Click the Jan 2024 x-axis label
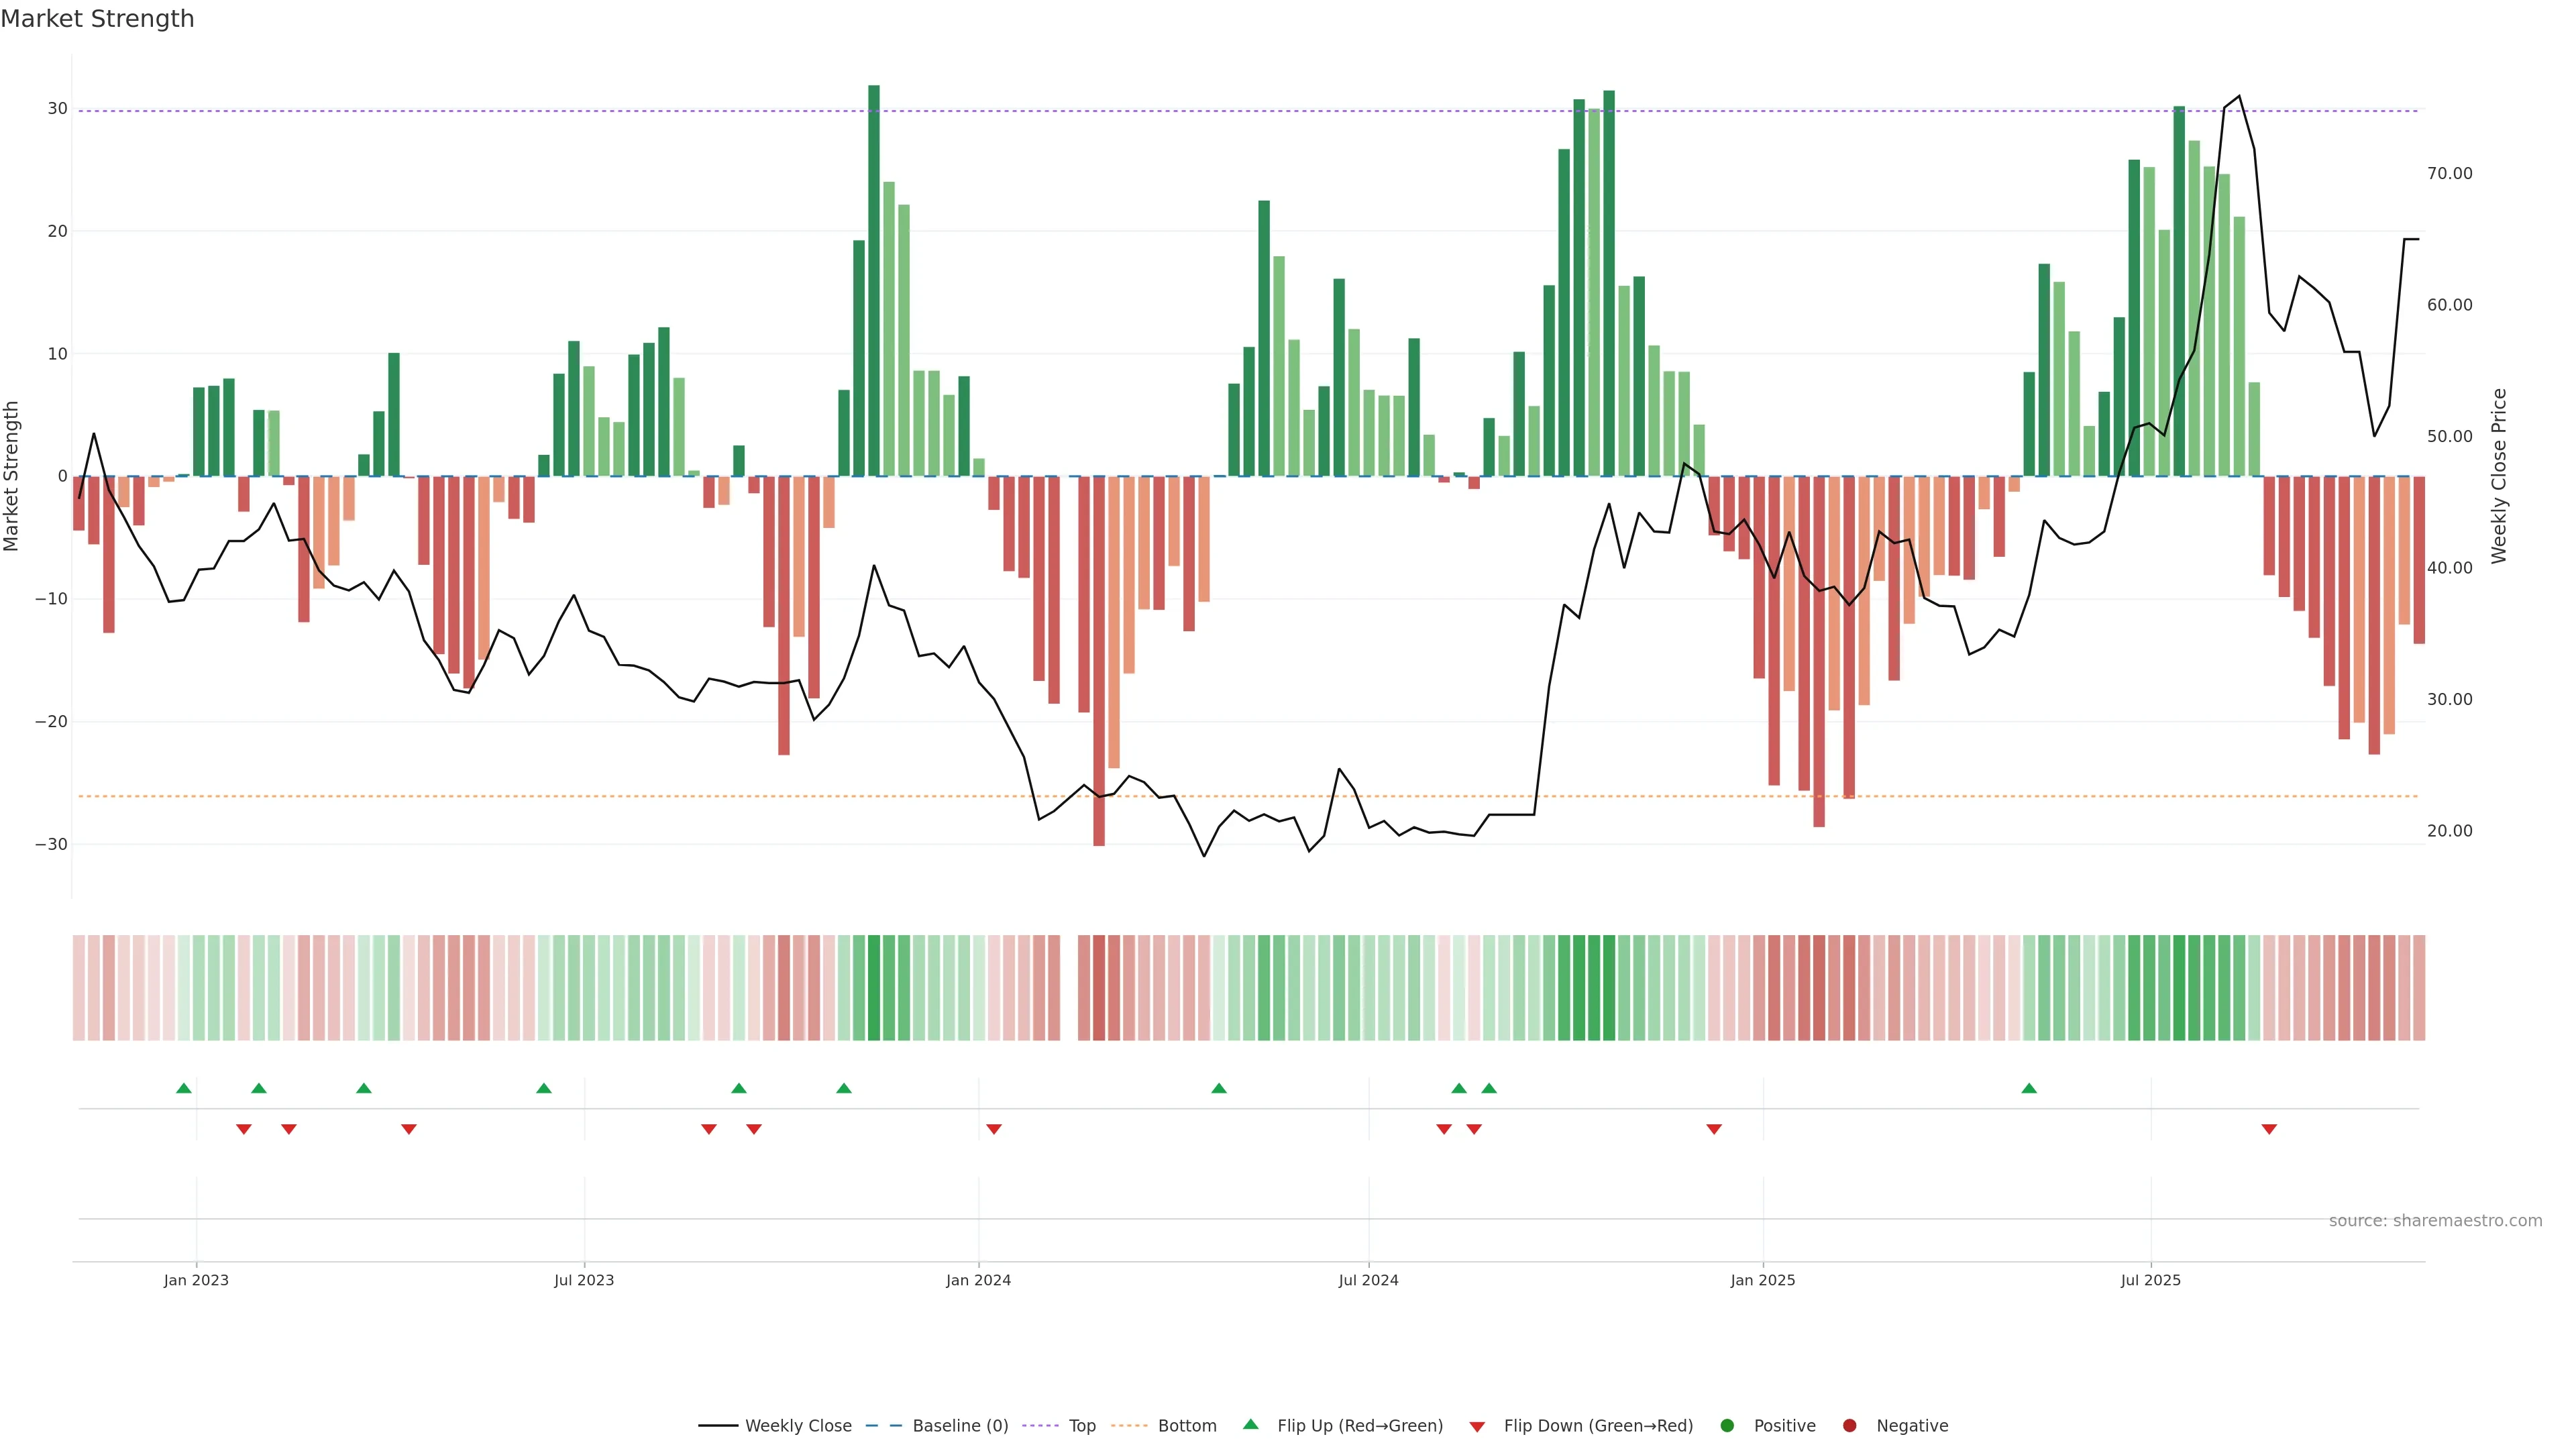Image resolution: width=2576 pixels, height=1449 pixels. tap(978, 1280)
